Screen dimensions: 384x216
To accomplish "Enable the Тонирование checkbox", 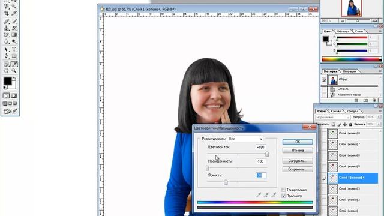I will tap(284, 190).
